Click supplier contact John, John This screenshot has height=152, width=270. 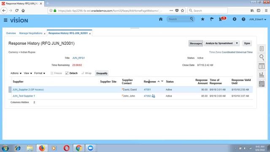129,96
